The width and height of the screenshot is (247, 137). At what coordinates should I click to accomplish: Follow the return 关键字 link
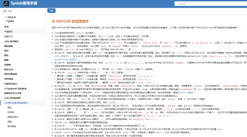186,92
